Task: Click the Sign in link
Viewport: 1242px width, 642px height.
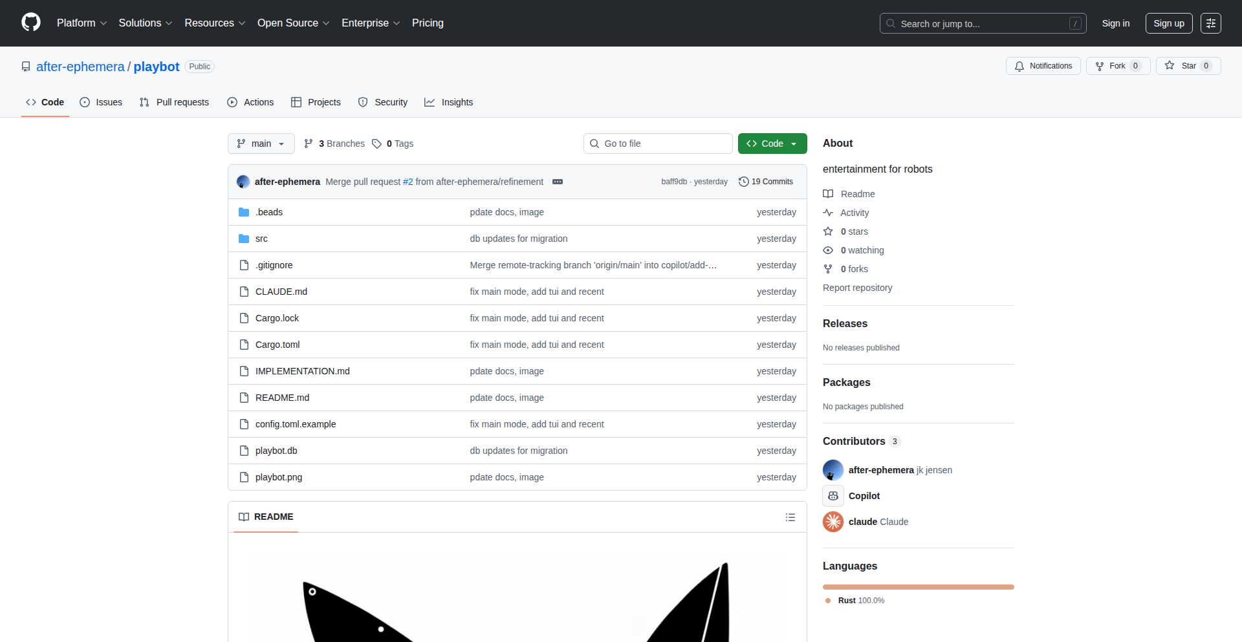Action: pyautogui.click(x=1116, y=23)
